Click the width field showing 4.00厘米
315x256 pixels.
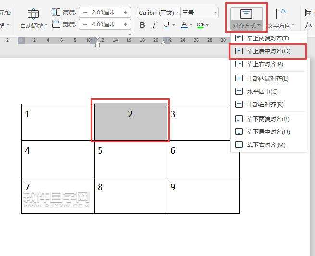(x=105, y=24)
